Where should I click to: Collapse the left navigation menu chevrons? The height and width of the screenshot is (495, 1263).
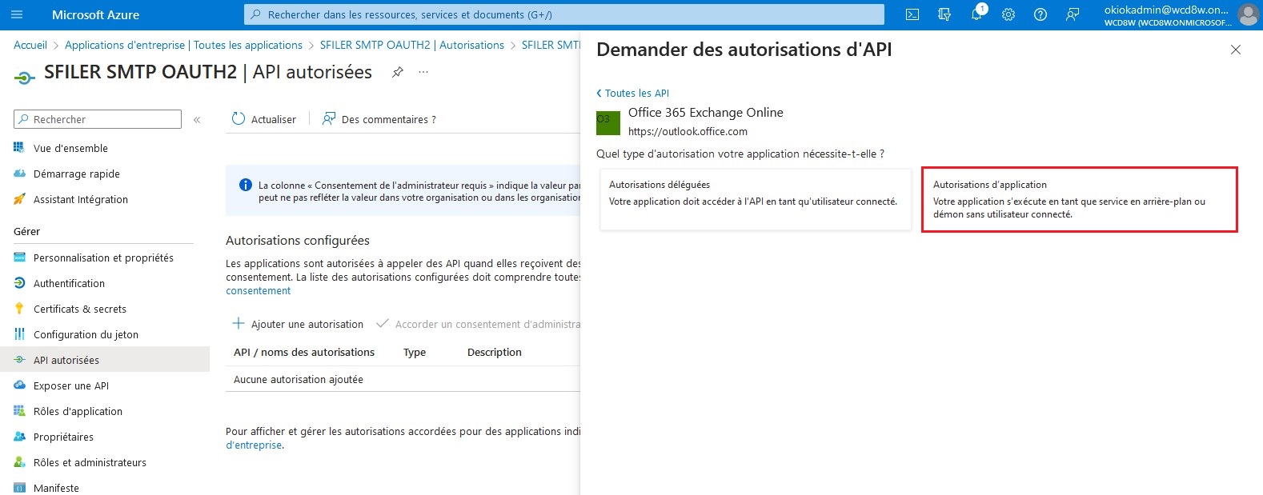click(x=197, y=119)
